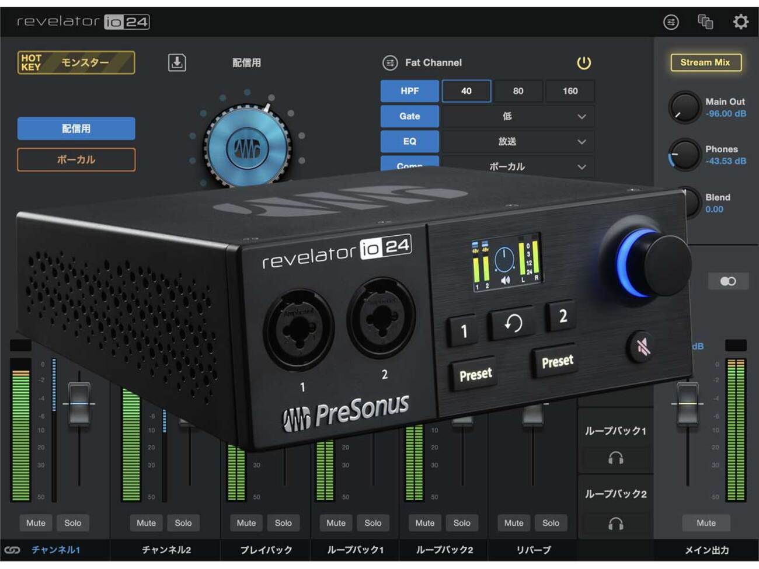Select the リバーブ channel label
Screen dimensions: 759x569
(x=534, y=550)
